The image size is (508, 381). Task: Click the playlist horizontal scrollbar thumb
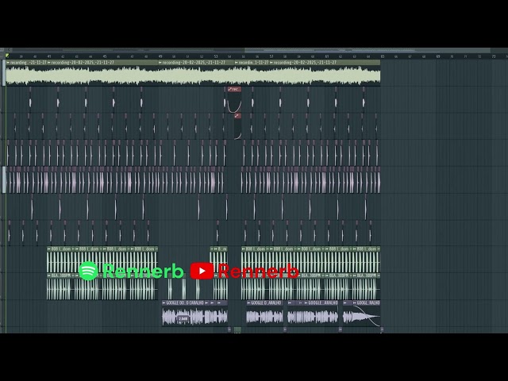pyautogui.click(x=367, y=50)
